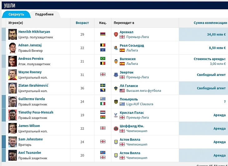Click the Crystal Palace club crest
This screenshot has height=166, width=228.
pyautogui.click(x=116, y=115)
